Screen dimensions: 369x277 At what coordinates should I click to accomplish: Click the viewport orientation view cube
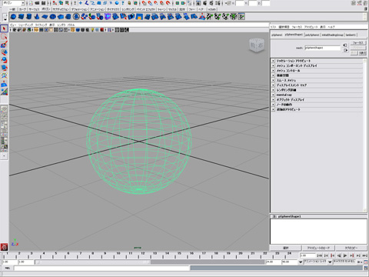point(257,45)
